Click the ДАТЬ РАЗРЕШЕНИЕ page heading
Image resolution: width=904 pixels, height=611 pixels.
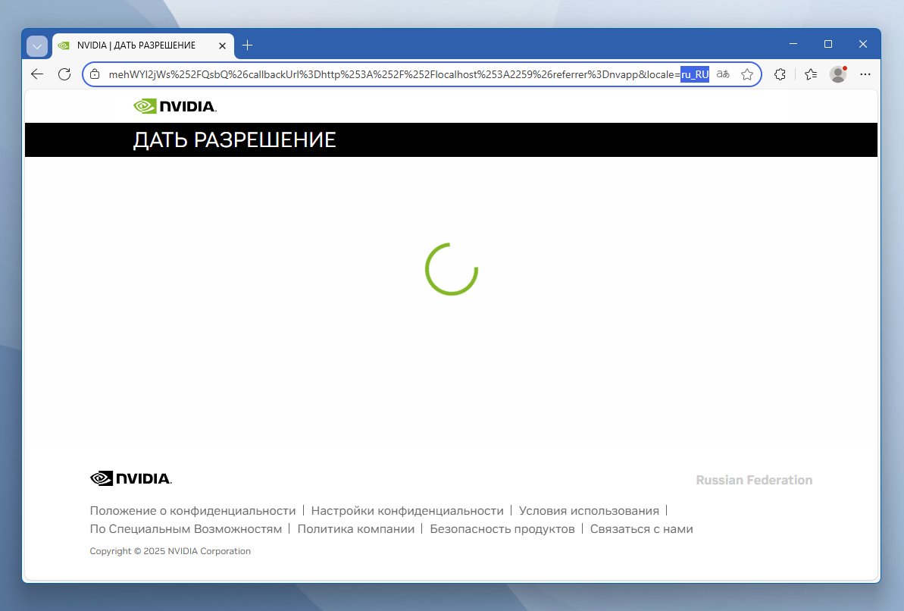[235, 139]
